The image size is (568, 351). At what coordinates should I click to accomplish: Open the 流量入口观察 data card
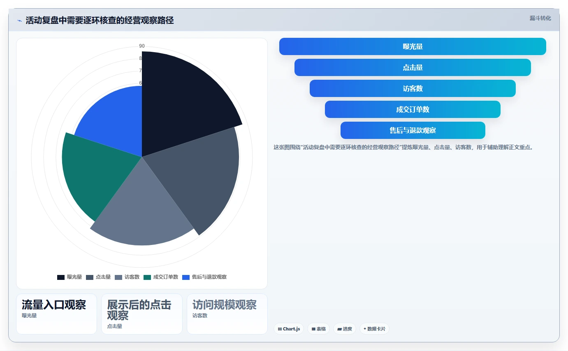(x=56, y=314)
